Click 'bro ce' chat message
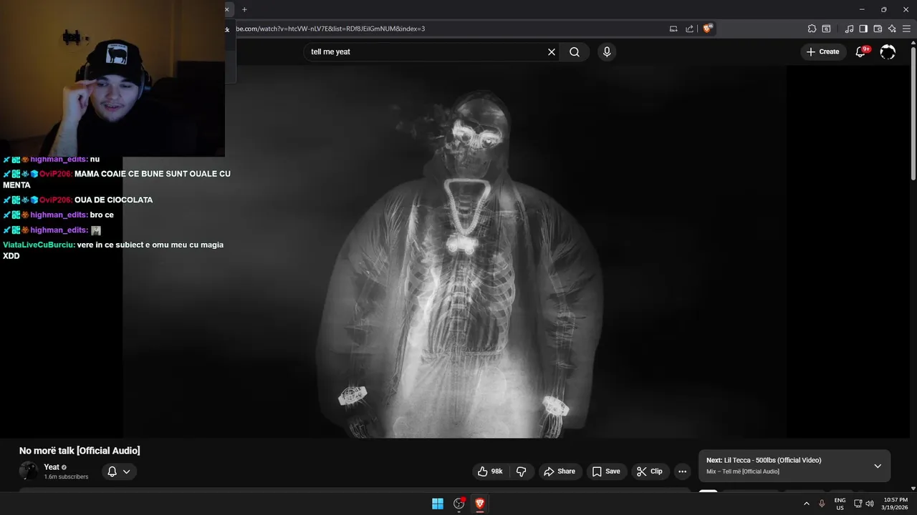Image resolution: width=917 pixels, height=515 pixels. click(x=102, y=215)
